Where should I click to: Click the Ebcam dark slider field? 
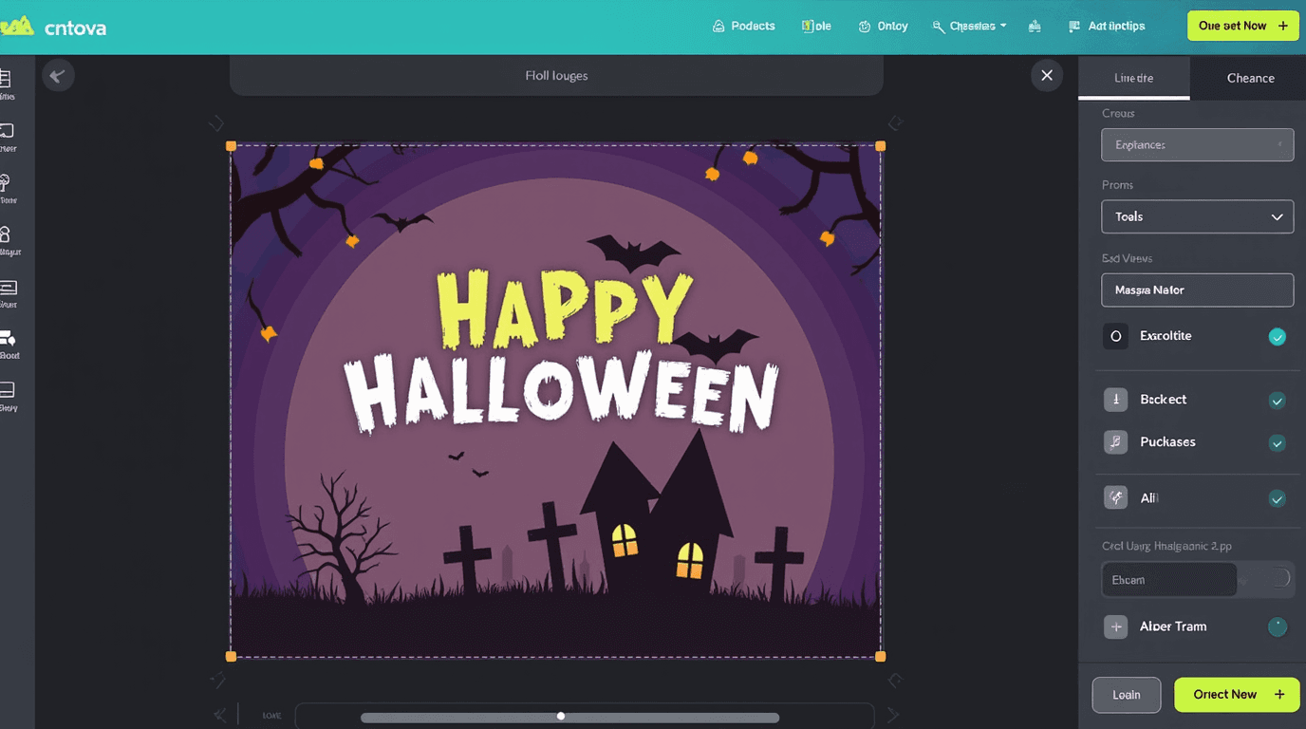pyautogui.click(x=1169, y=579)
